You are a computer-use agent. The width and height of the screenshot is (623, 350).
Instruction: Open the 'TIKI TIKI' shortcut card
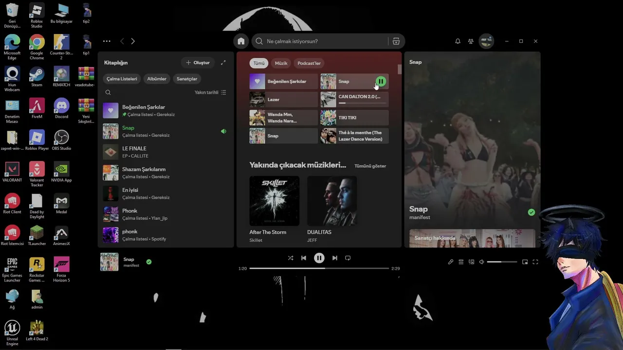(354, 118)
